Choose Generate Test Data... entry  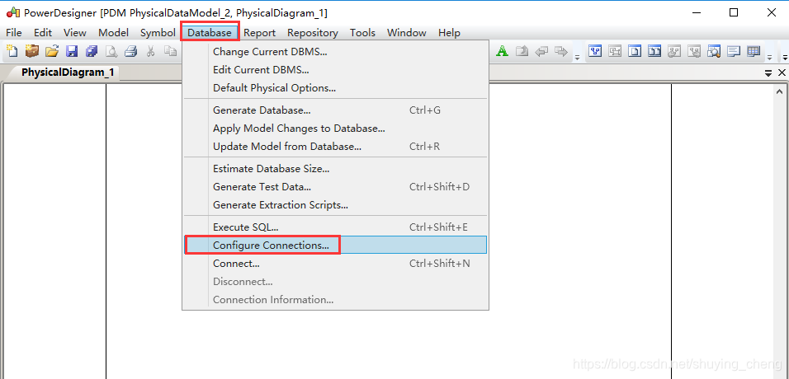[x=335, y=187]
